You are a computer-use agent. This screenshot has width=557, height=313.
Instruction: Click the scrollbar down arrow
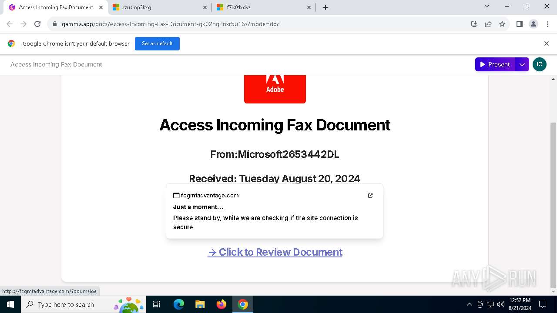pos(554,292)
